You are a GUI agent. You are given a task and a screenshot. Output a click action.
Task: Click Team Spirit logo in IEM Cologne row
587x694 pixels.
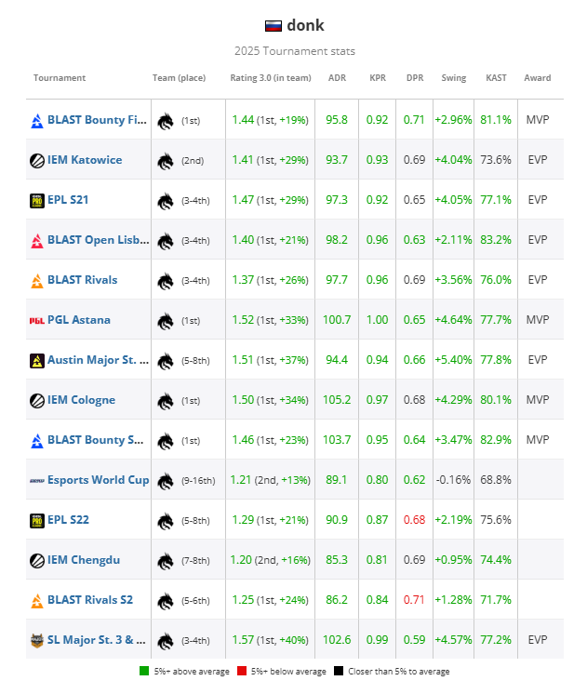point(166,400)
